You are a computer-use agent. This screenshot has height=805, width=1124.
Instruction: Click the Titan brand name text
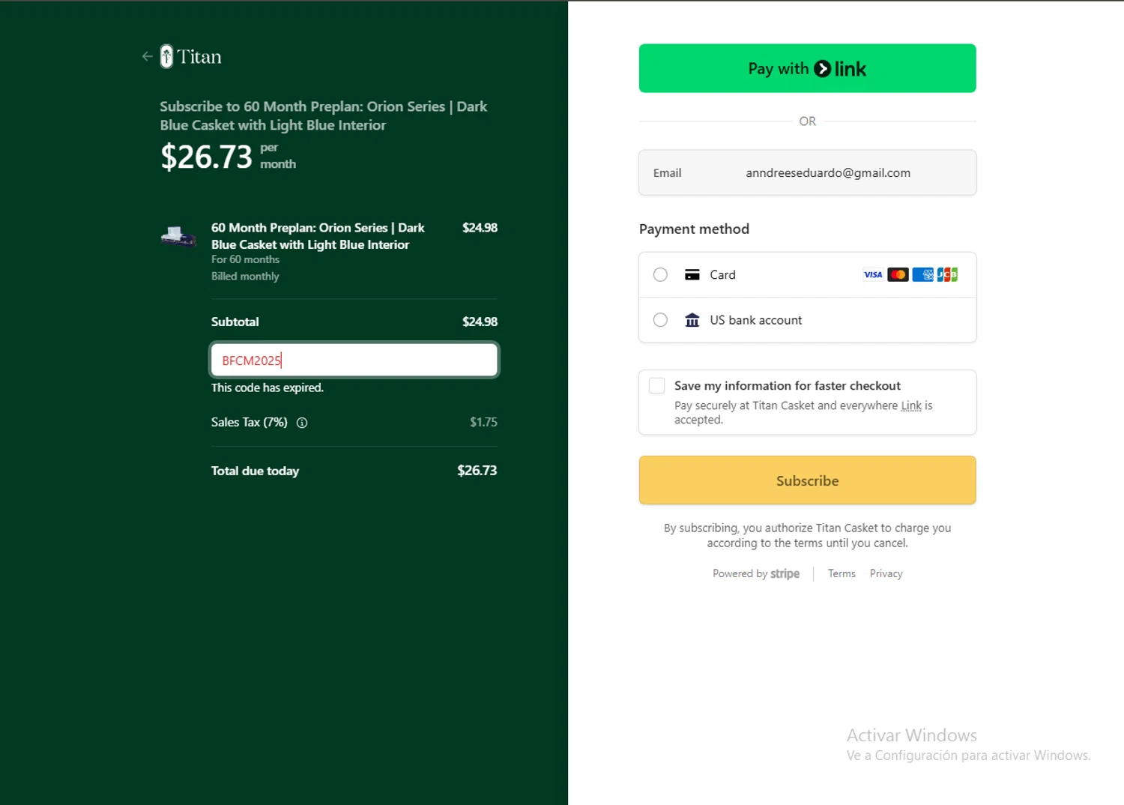(199, 57)
